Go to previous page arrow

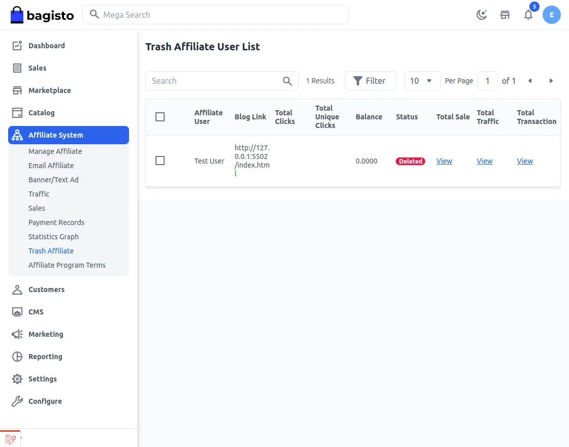(530, 81)
